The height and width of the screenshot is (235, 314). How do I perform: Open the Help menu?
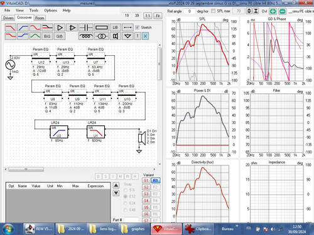click(67, 10)
